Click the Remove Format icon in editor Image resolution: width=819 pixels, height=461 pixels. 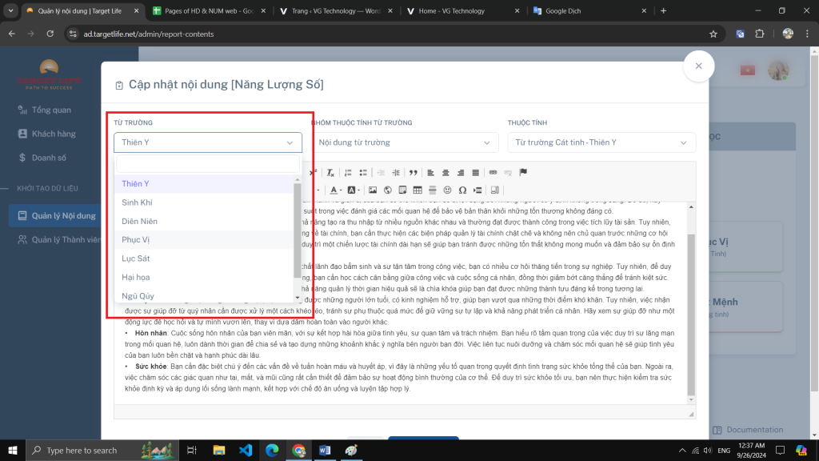(x=330, y=173)
